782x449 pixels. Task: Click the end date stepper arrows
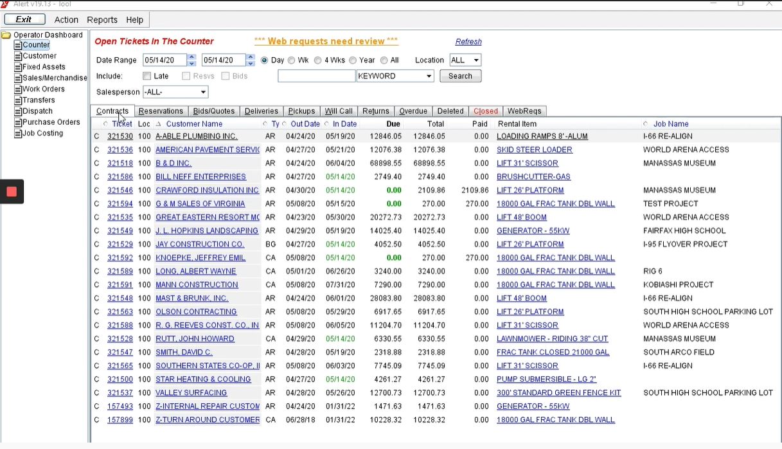tap(250, 60)
